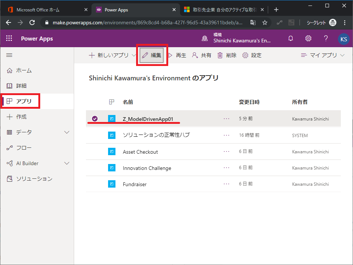The image size is (353, 265).
Task: Open the Power Apps waffle app launcher
Action: click(9, 38)
